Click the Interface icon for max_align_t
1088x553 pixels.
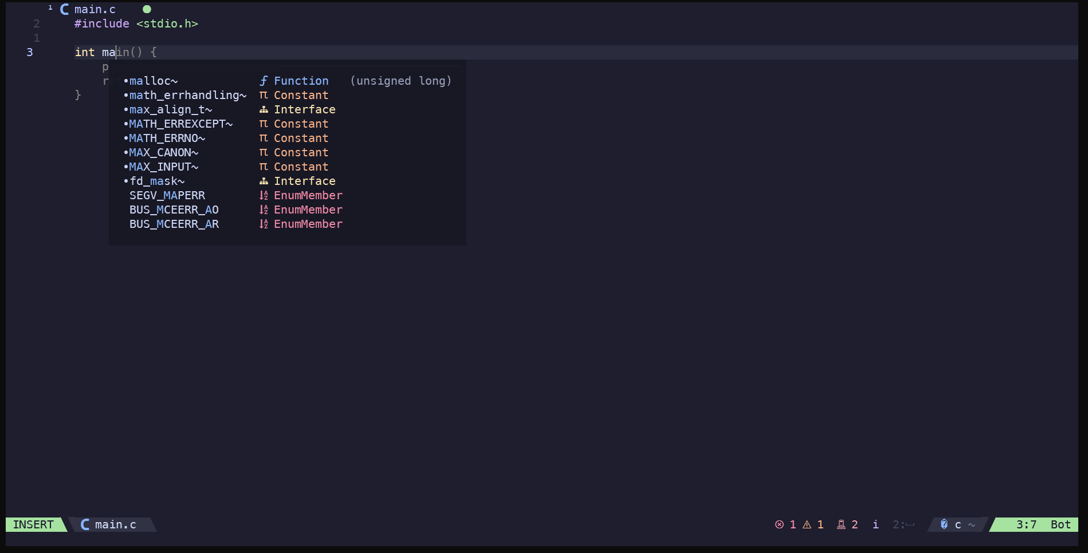pyautogui.click(x=264, y=109)
